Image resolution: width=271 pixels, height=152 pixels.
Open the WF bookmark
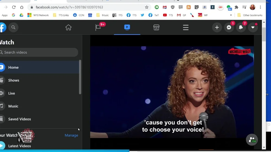[203, 15]
